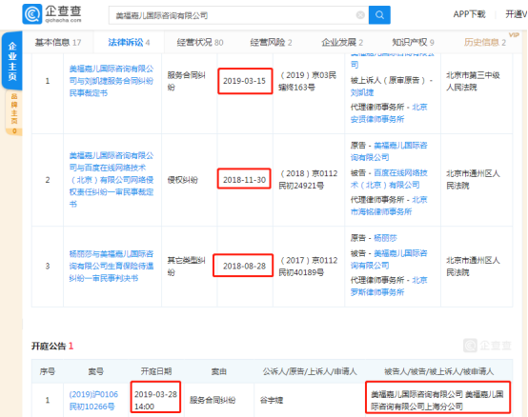
Task: Open the 百度在线网络技术 infringement ruling document
Action: (112, 180)
